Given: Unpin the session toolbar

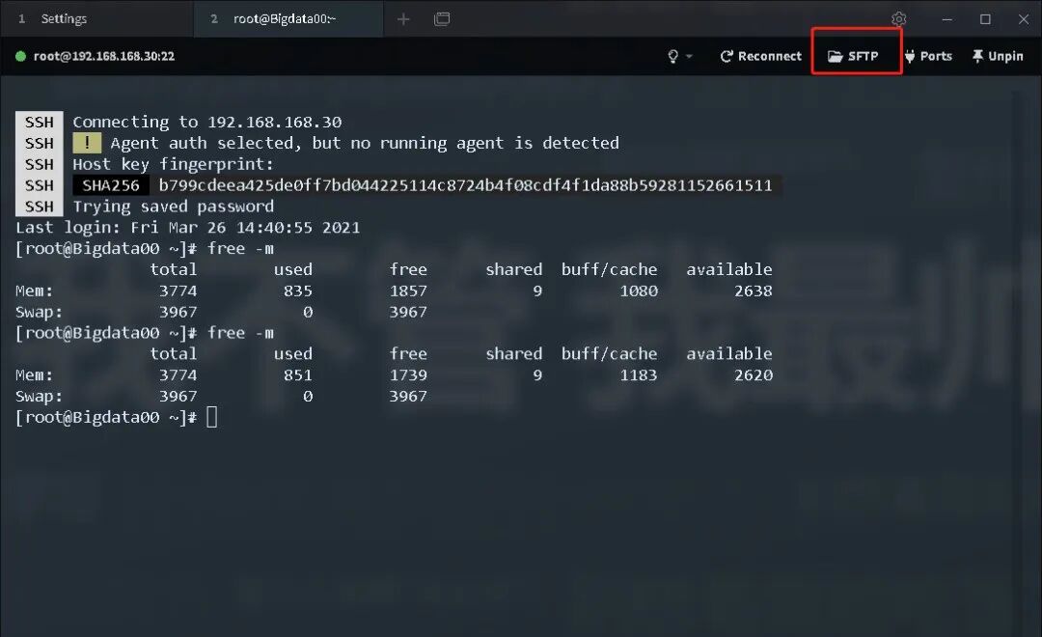Looking at the screenshot, I should (x=998, y=57).
